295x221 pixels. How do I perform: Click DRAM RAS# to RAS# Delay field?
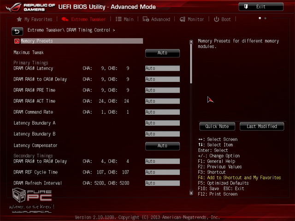click(x=162, y=161)
